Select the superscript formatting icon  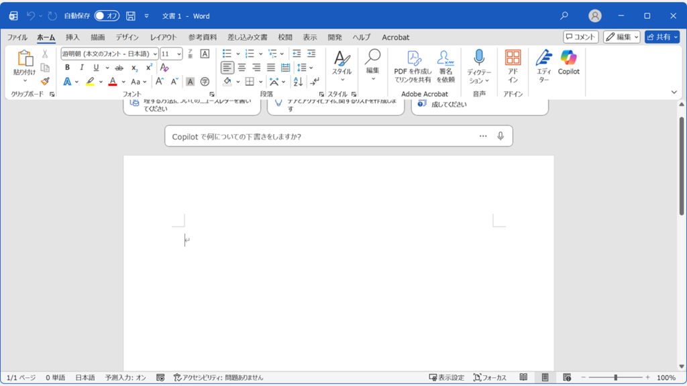point(148,68)
